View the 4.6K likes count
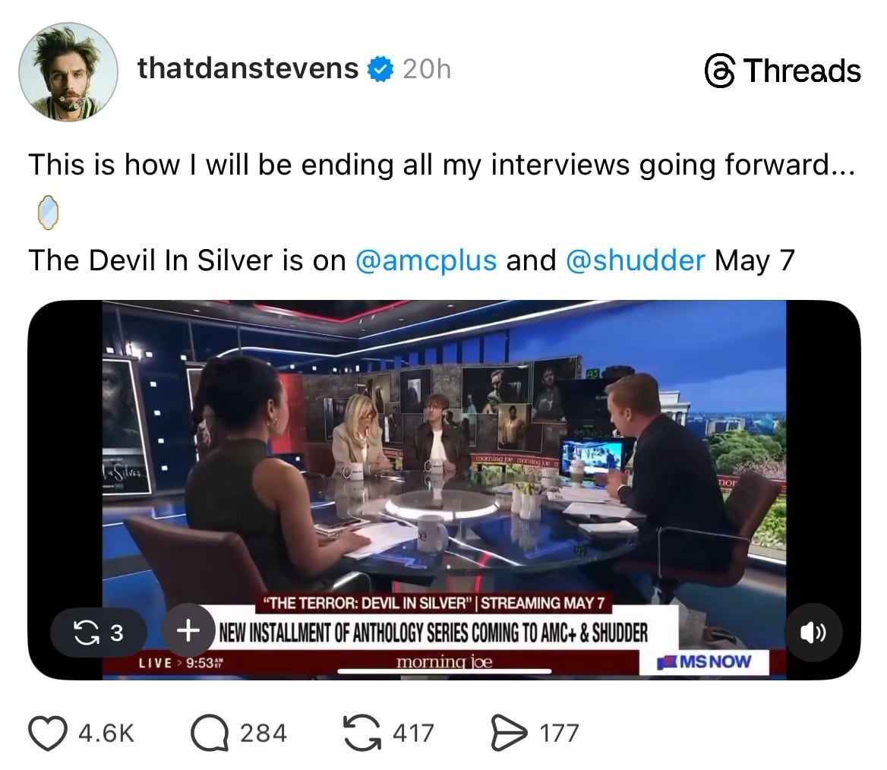The width and height of the screenshot is (887, 770). (x=106, y=734)
